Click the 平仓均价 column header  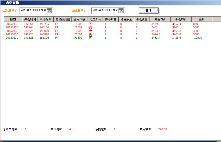pyautogui.click(x=181, y=19)
